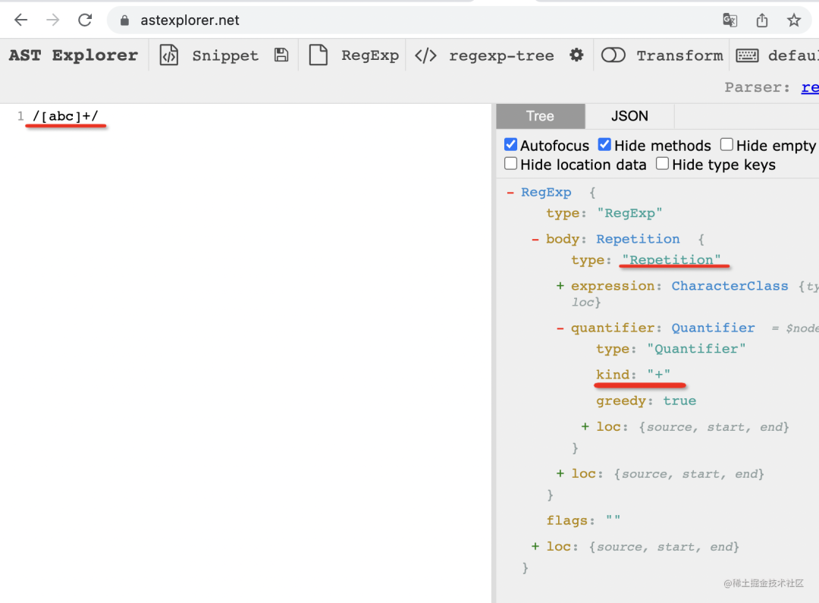Click the type "RegExp" value
Viewport: 819px width, 603px height.
tap(629, 213)
